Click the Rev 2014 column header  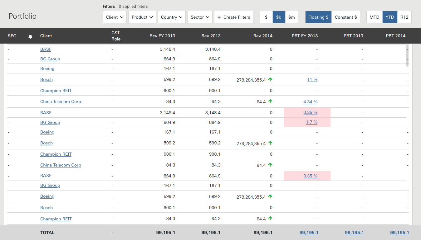point(263,36)
